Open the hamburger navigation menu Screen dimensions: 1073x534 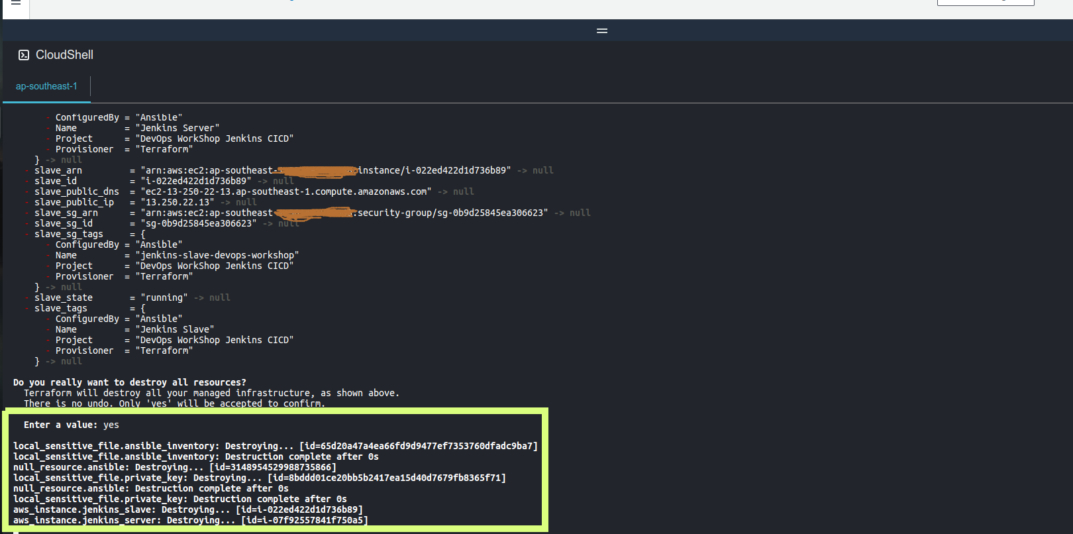[16, 3]
